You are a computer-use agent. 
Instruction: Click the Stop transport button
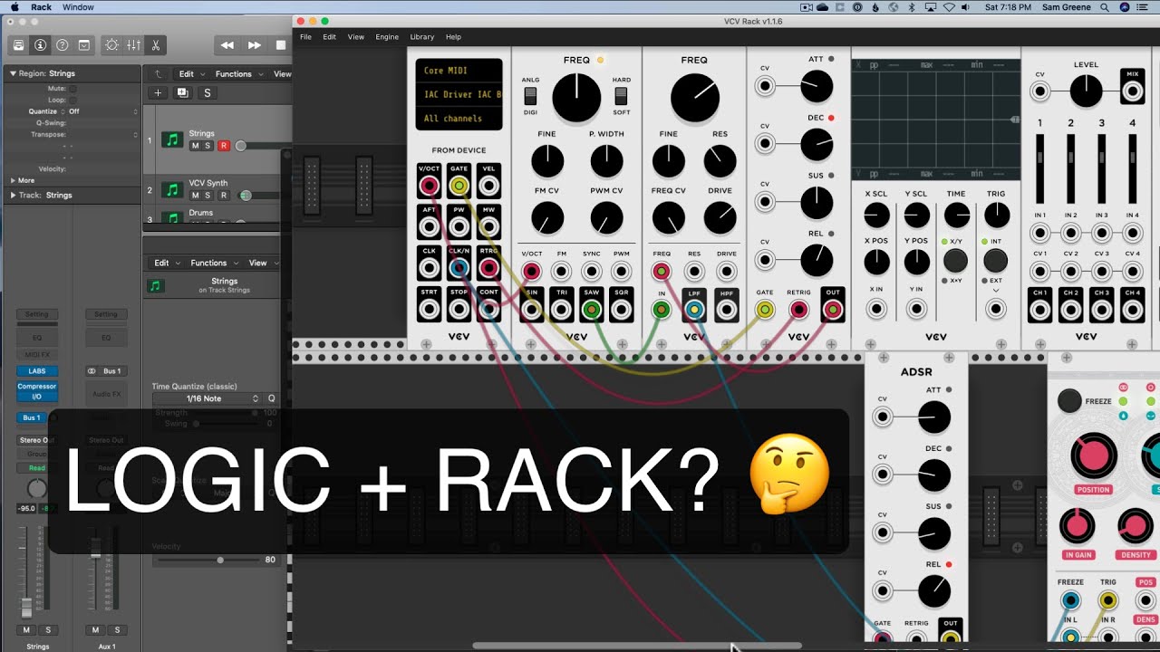point(280,45)
